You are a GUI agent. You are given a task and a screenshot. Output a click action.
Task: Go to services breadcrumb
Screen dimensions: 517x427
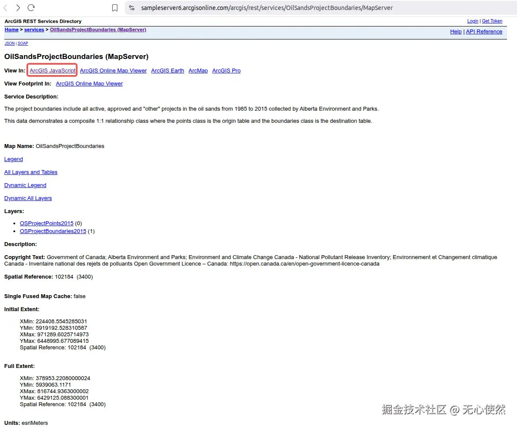coord(34,30)
